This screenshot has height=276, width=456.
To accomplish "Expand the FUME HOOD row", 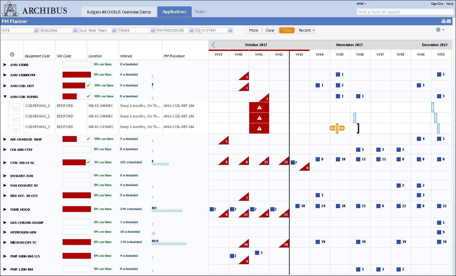I will click(x=4, y=209).
